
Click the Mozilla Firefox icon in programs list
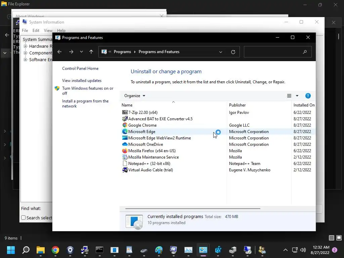coord(125,151)
